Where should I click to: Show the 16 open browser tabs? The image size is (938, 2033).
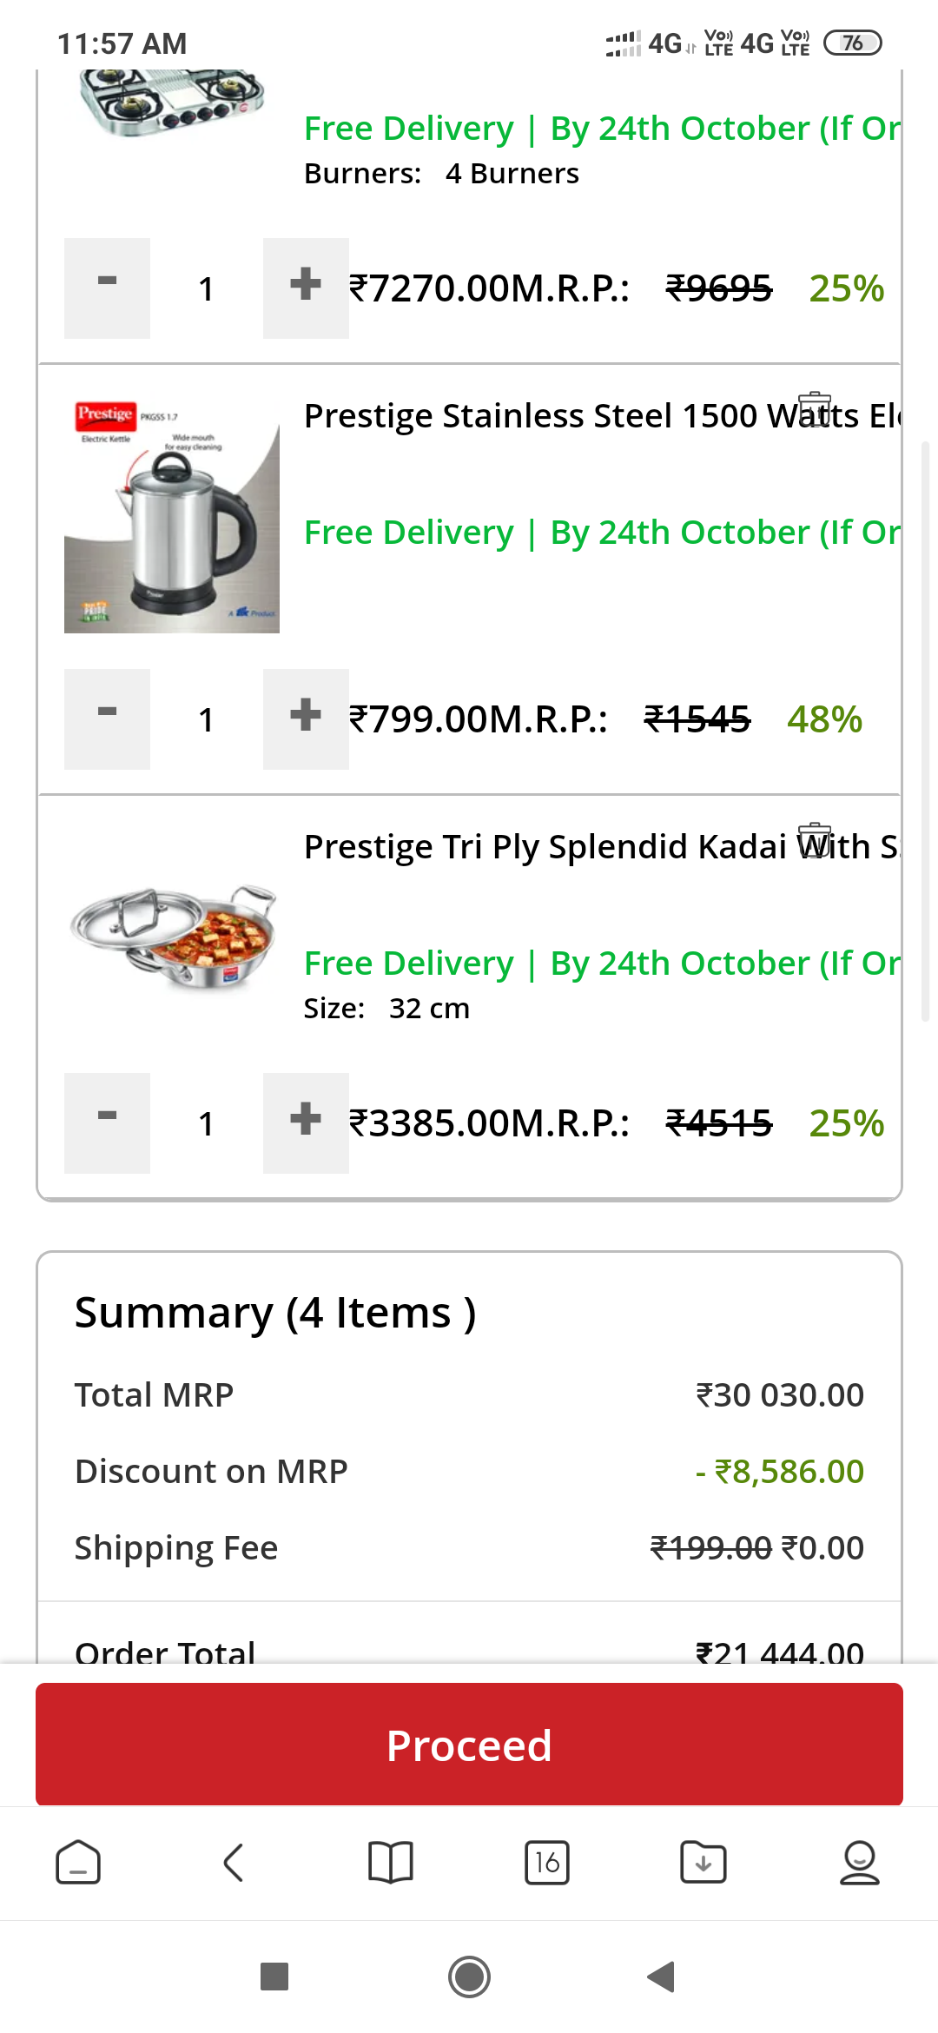point(547,1863)
